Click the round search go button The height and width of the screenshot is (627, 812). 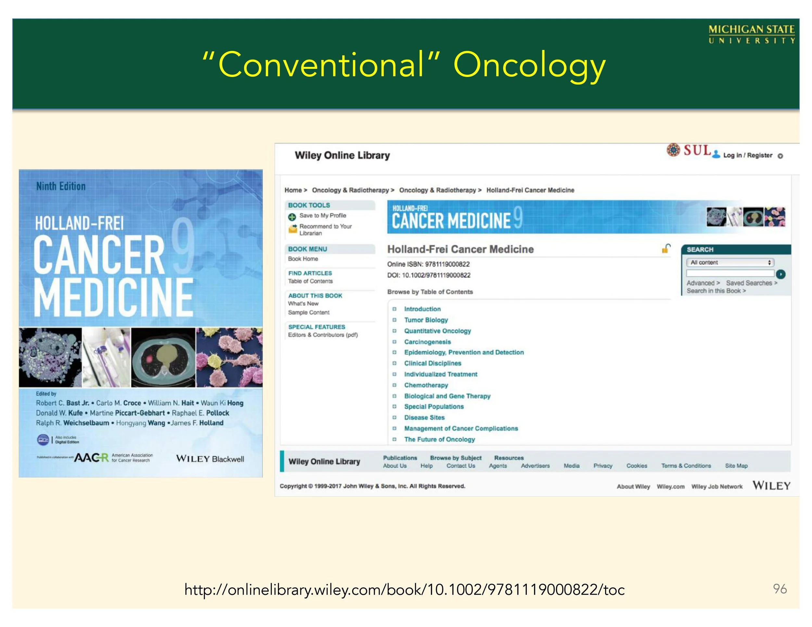[781, 274]
